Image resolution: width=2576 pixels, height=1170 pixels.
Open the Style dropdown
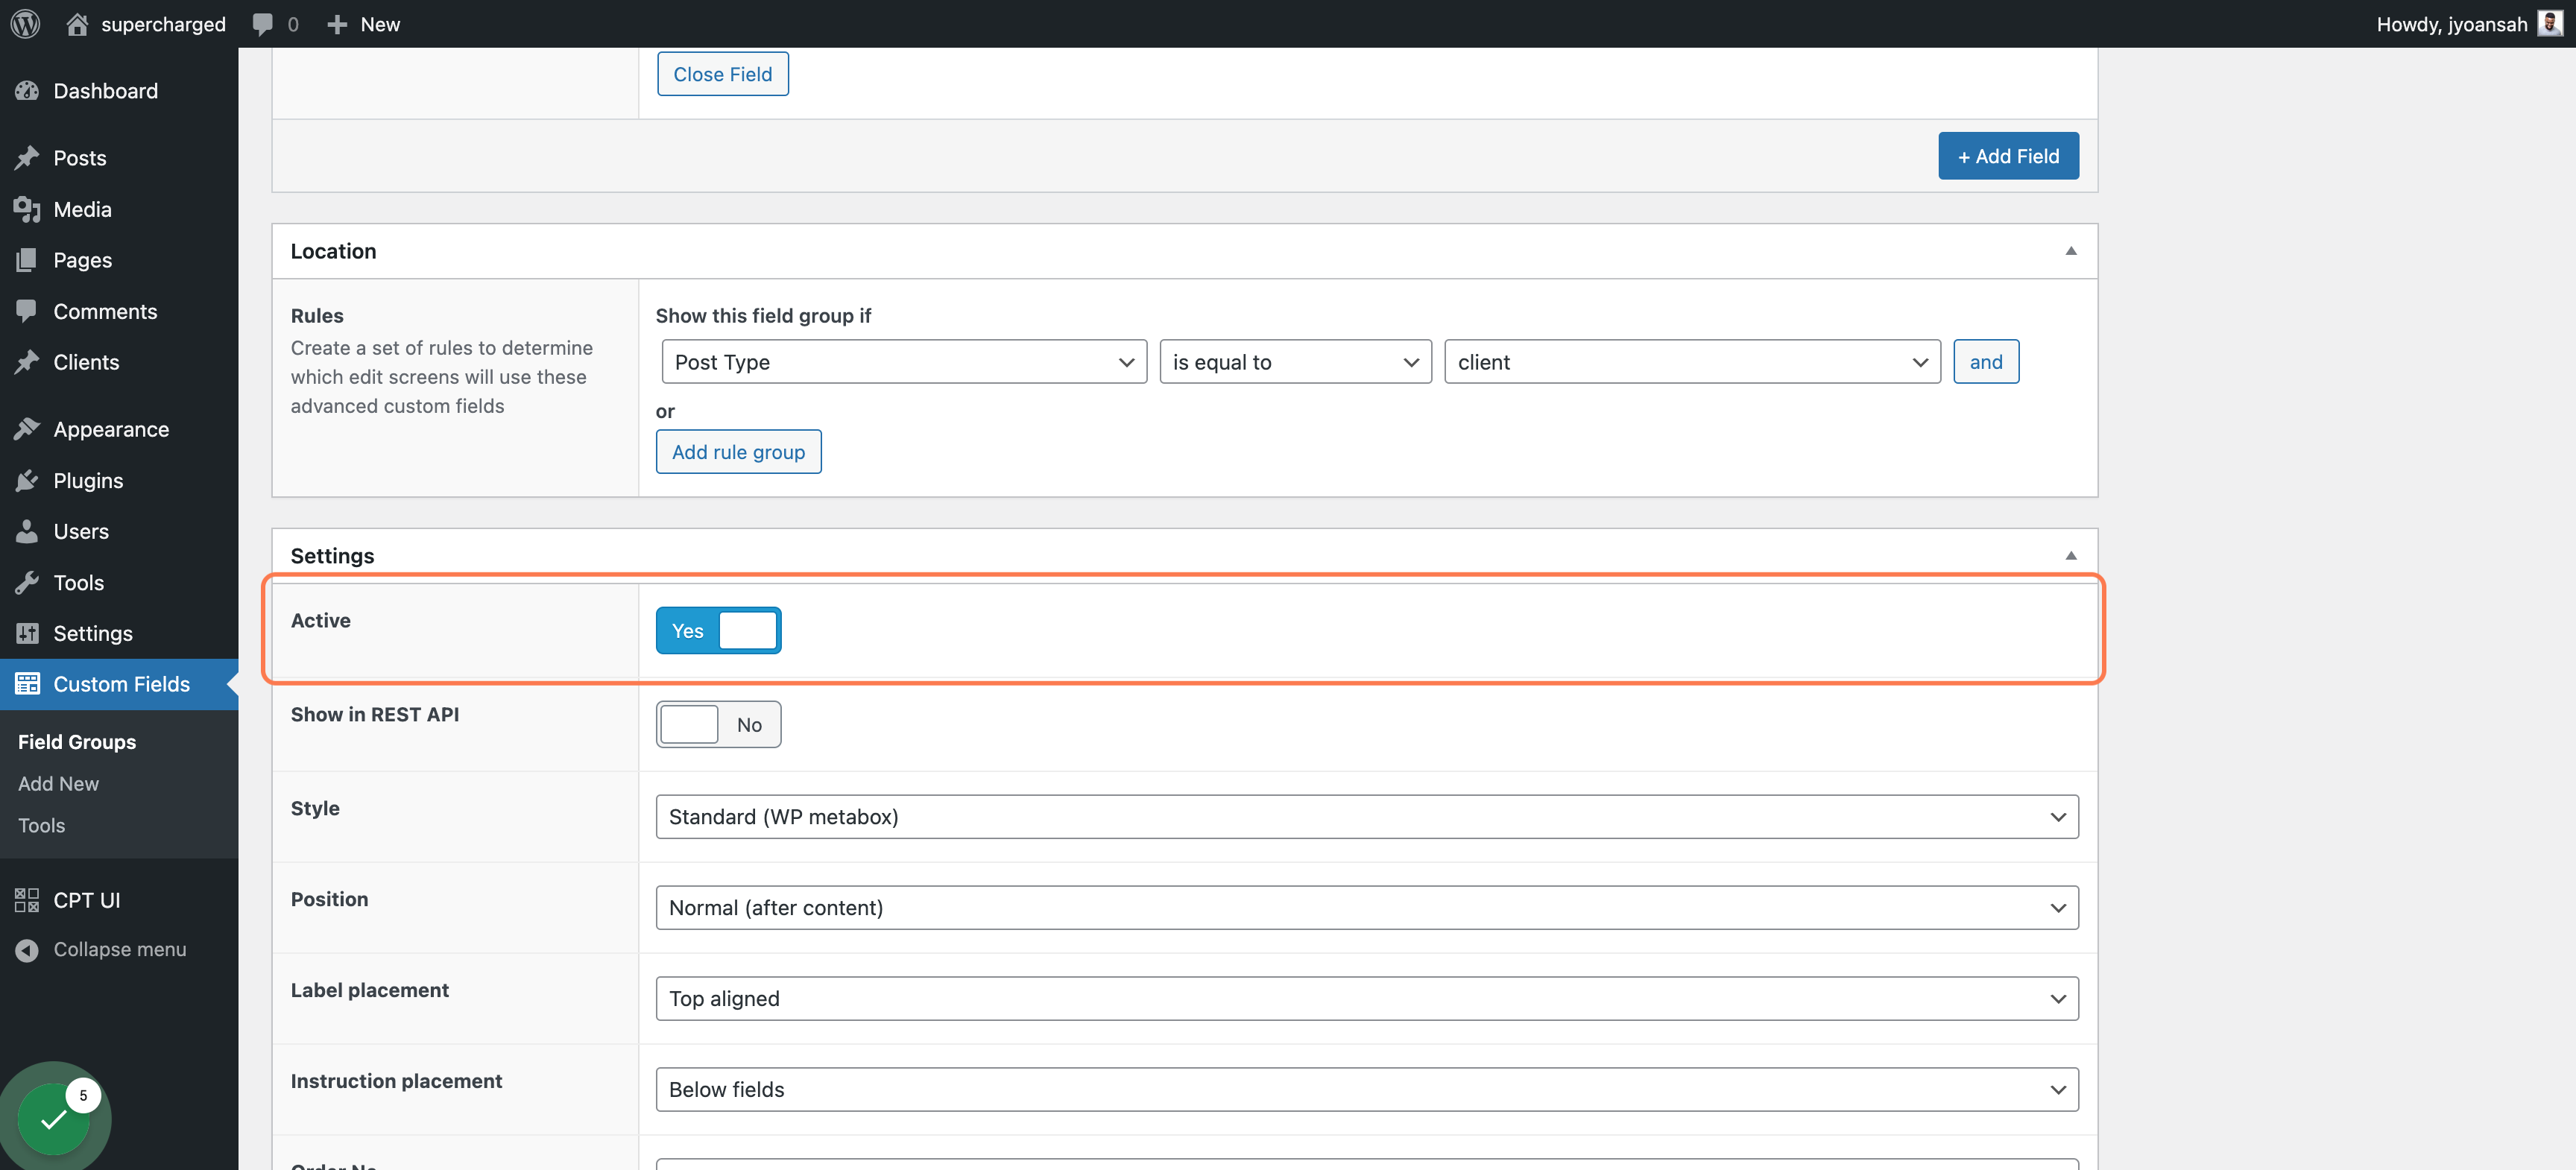coord(1367,817)
